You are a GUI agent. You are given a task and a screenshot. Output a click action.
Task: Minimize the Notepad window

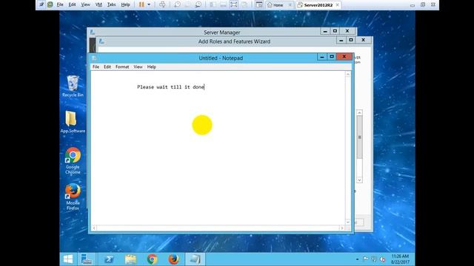pyautogui.click(x=322, y=57)
